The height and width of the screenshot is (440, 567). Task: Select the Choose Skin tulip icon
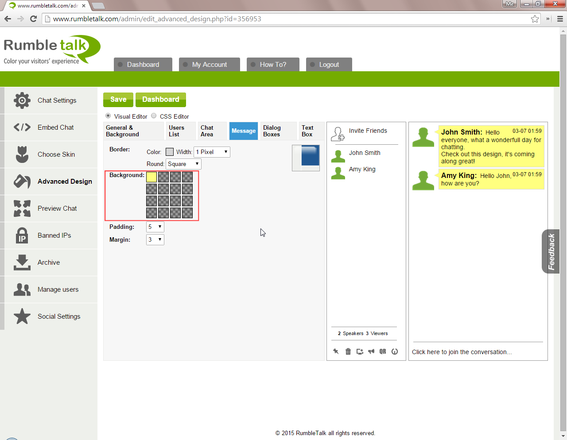click(22, 154)
